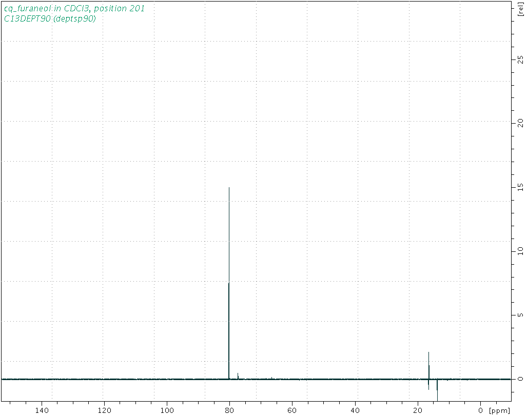Image resolution: width=527 pixels, height=416 pixels.
Task: Click the 25 value on intensity axis
Action: [x=521, y=60]
